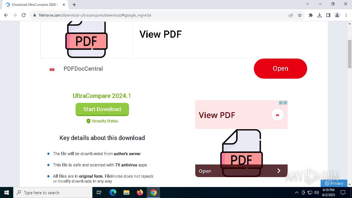The image size is (352, 198).
Task: Click the UltraCompare 2024.1 heading
Action: (x=102, y=96)
